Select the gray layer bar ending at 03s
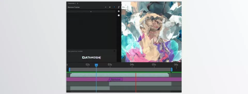The height and width of the screenshot is (94, 248). pos(90,88)
